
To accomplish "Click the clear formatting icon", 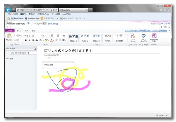I will pyautogui.click(x=64, y=36).
